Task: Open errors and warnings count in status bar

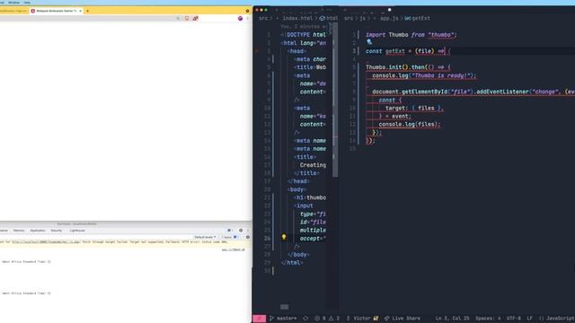Action: [327, 319]
